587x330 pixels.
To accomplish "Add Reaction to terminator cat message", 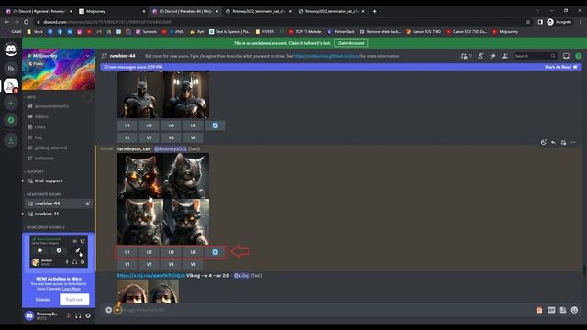I will pyautogui.click(x=544, y=143).
